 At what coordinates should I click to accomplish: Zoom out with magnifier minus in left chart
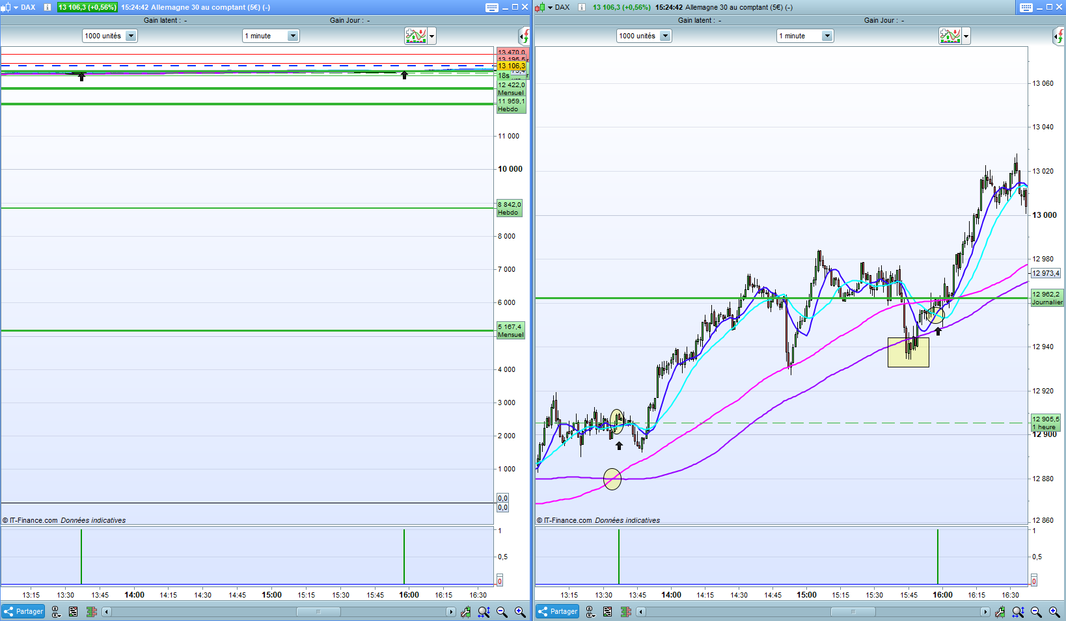click(502, 612)
